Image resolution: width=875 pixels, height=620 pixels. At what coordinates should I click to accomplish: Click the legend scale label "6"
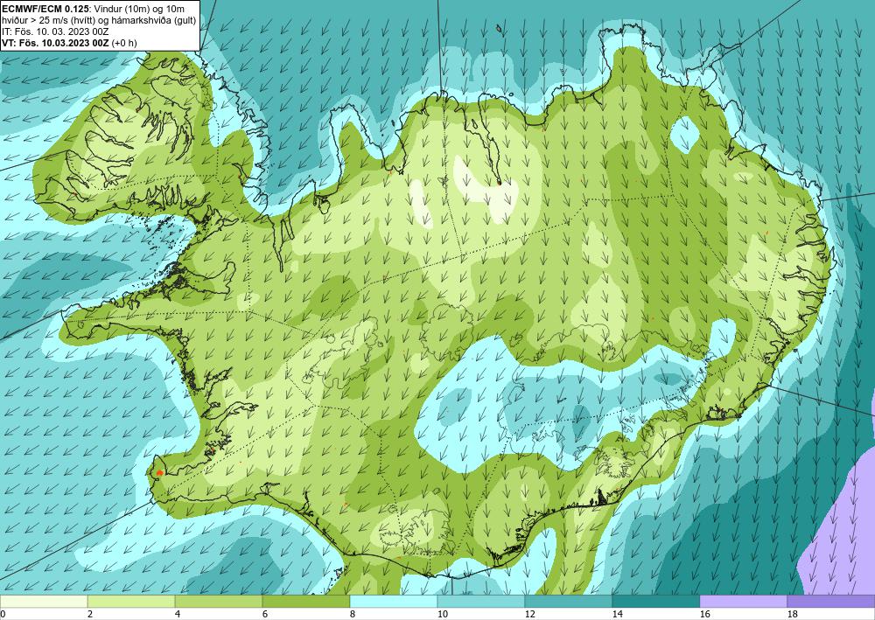[x=266, y=614]
